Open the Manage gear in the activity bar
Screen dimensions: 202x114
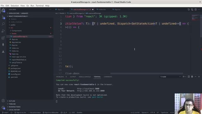point(3,108)
